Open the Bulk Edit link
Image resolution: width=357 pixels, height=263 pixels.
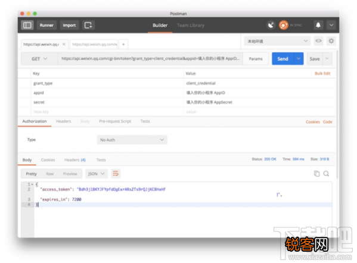click(x=322, y=73)
